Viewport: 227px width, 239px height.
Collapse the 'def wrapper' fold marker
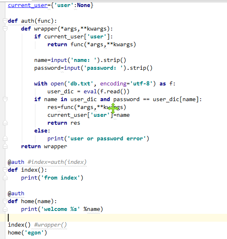coord(5,28)
